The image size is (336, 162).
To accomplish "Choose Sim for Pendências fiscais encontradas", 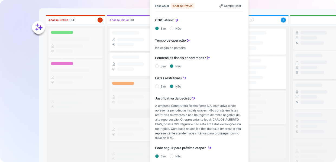I will click(x=157, y=66).
